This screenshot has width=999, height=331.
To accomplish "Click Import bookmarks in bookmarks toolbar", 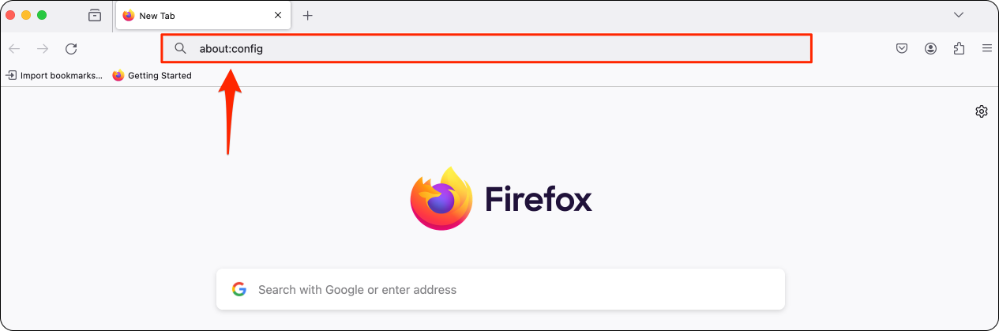I will click(54, 76).
